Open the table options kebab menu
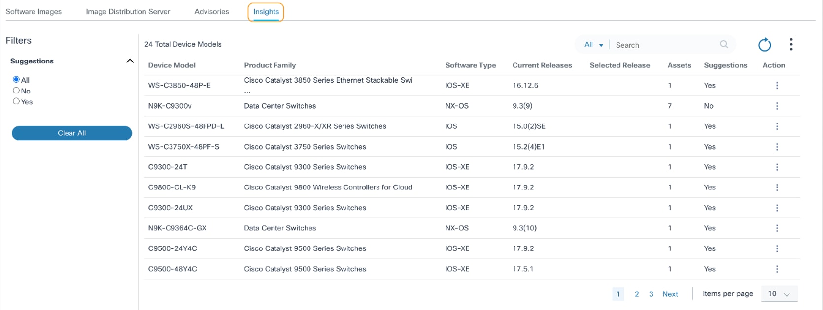 tap(791, 45)
